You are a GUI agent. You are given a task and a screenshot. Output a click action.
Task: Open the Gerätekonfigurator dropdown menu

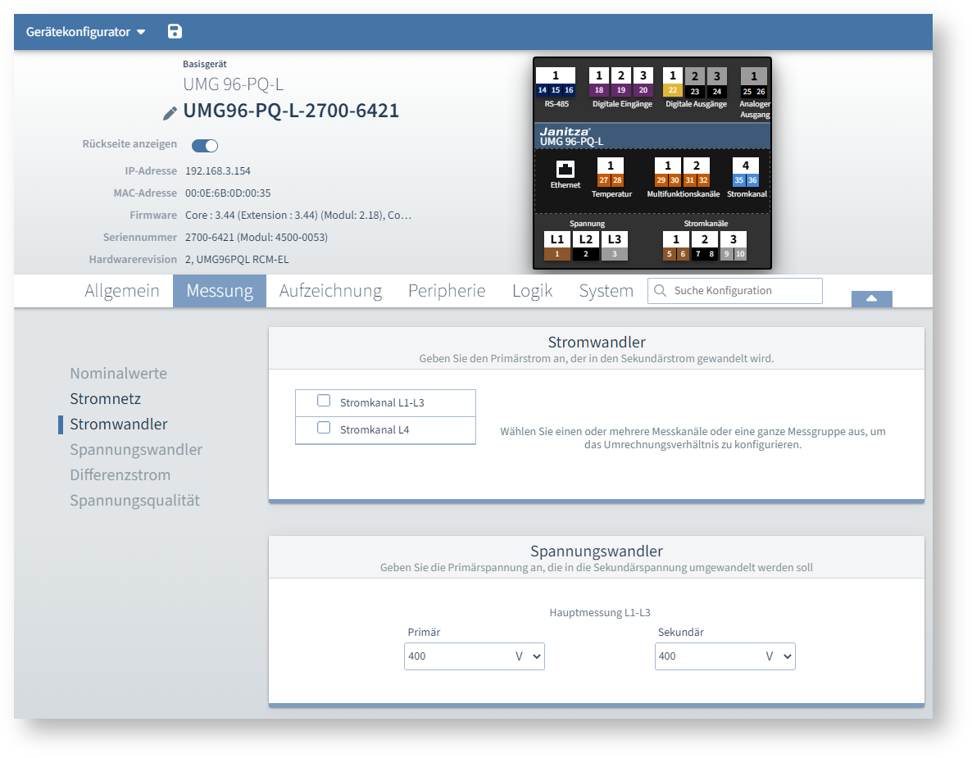[85, 32]
